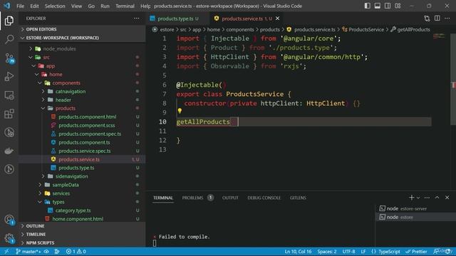
Task: Open the Extensions view
Action: 9,114
